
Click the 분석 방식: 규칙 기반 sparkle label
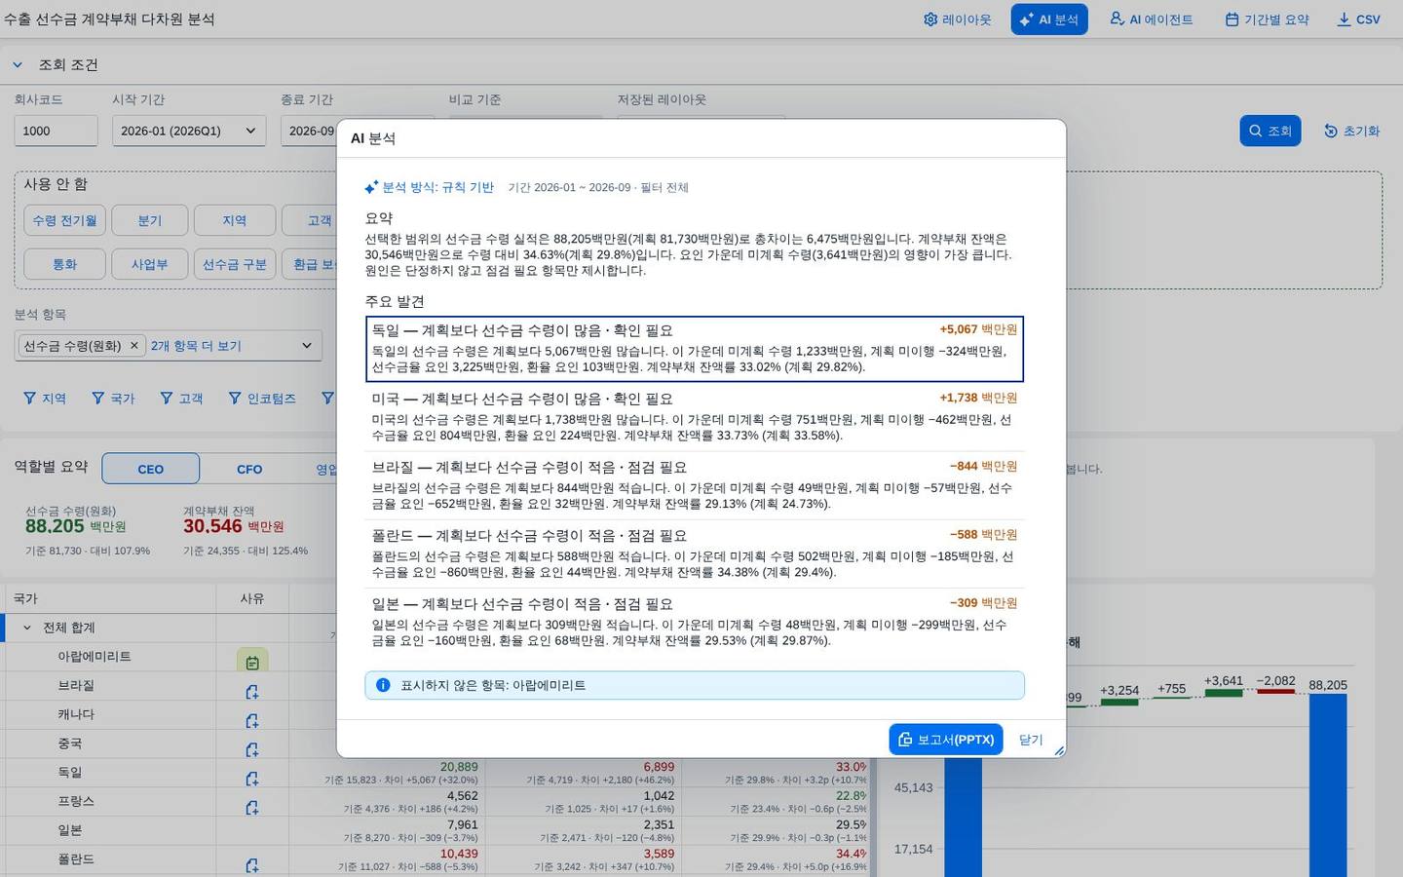pyautogui.click(x=429, y=187)
